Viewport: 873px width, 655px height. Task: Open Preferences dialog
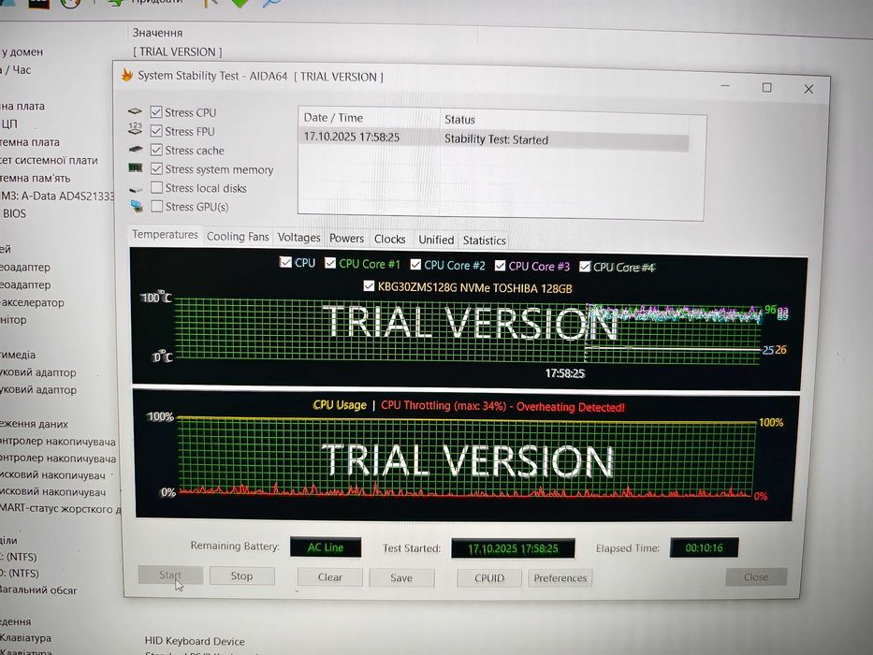coord(560,578)
